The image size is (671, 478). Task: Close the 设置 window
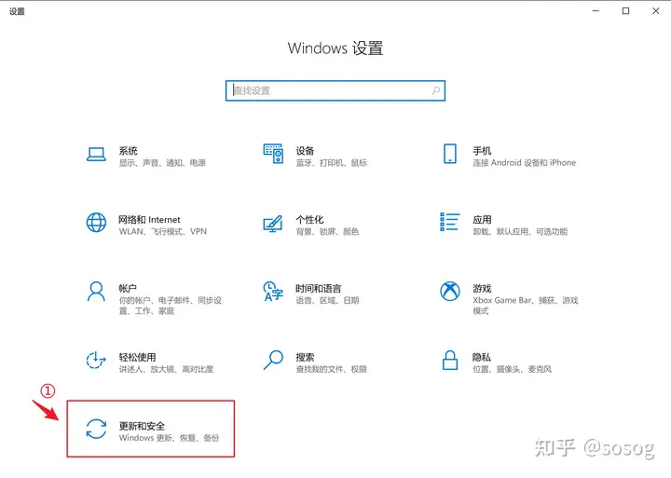point(655,10)
